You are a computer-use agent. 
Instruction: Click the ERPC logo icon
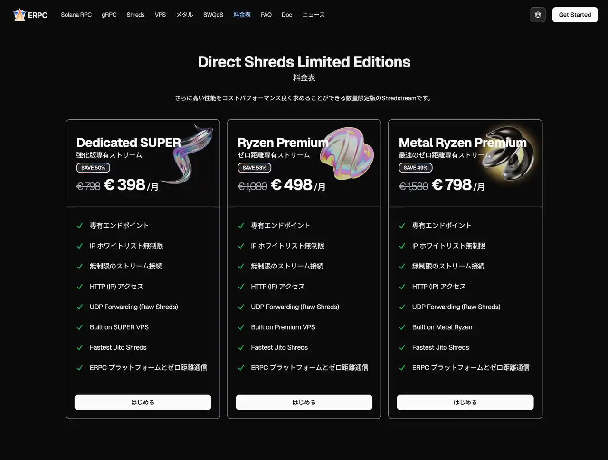tap(19, 15)
